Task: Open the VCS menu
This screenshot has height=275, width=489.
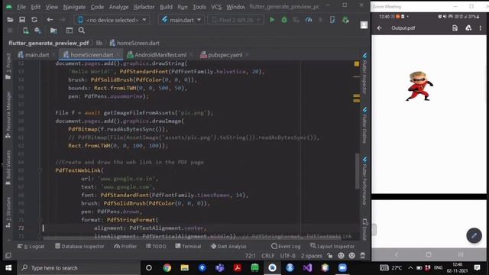Action: 216,7
